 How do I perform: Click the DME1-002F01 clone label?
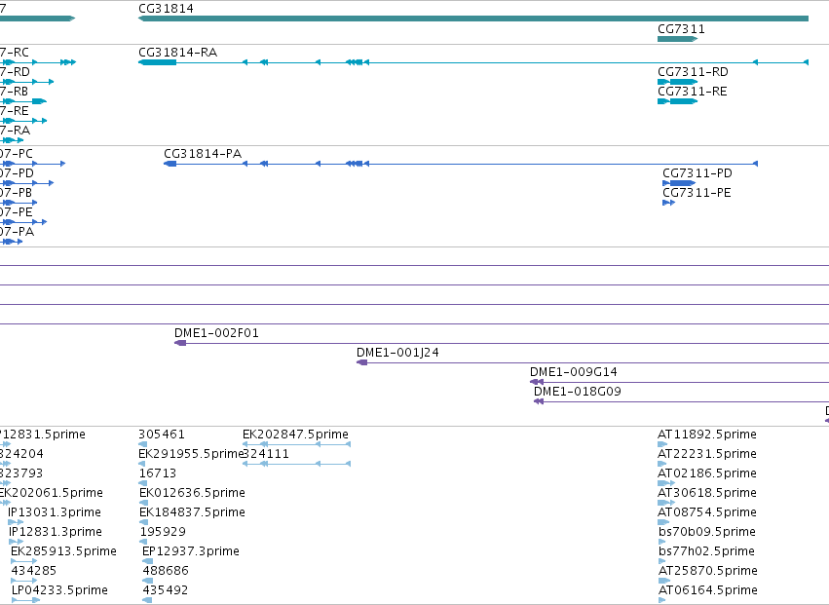click(x=216, y=333)
